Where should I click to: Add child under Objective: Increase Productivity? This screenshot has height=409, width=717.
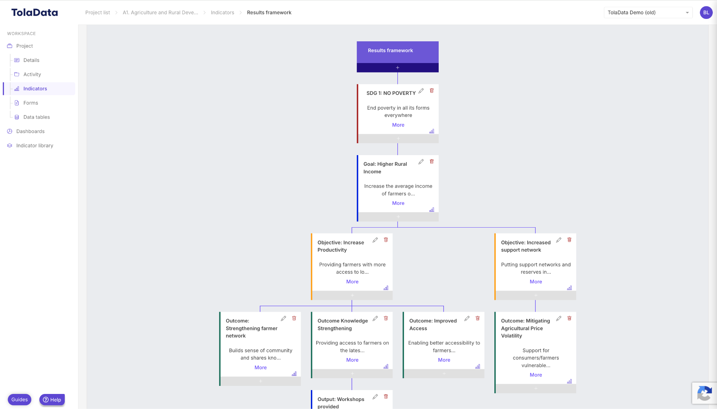pos(352,296)
